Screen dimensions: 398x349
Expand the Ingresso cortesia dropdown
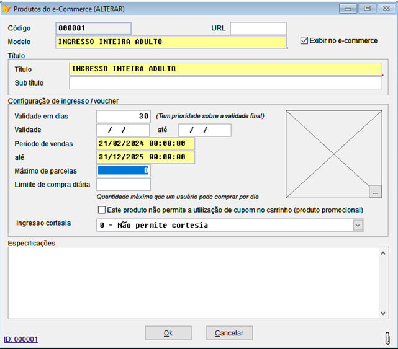coord(358,225)
